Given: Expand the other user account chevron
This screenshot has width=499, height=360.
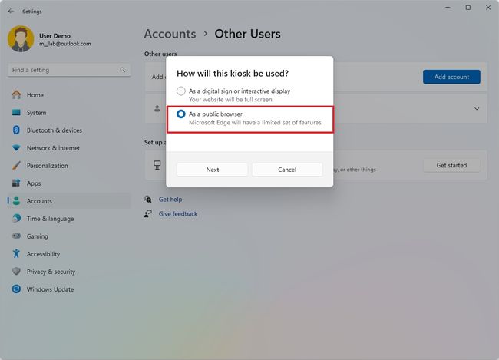Looking at the screenshot, I should point(476,109).
